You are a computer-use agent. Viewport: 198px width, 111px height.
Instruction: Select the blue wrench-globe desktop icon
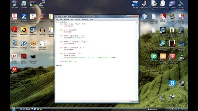(x=24, y=18)
